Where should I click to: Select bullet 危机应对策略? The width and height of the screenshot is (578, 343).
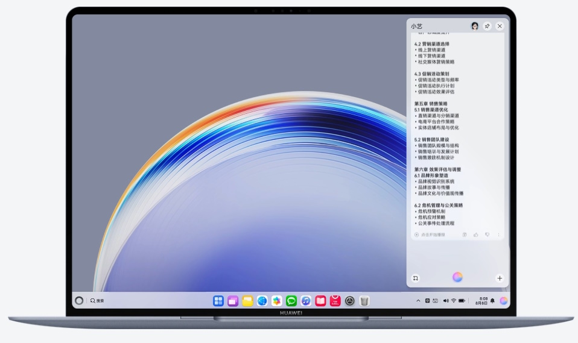coord(431,217)
